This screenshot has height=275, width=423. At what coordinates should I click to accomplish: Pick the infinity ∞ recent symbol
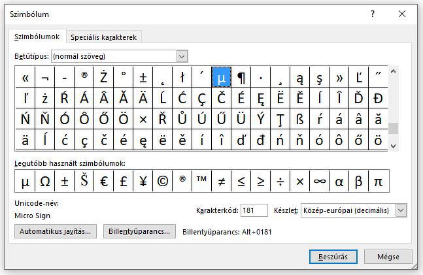click(x=320, y=182)
